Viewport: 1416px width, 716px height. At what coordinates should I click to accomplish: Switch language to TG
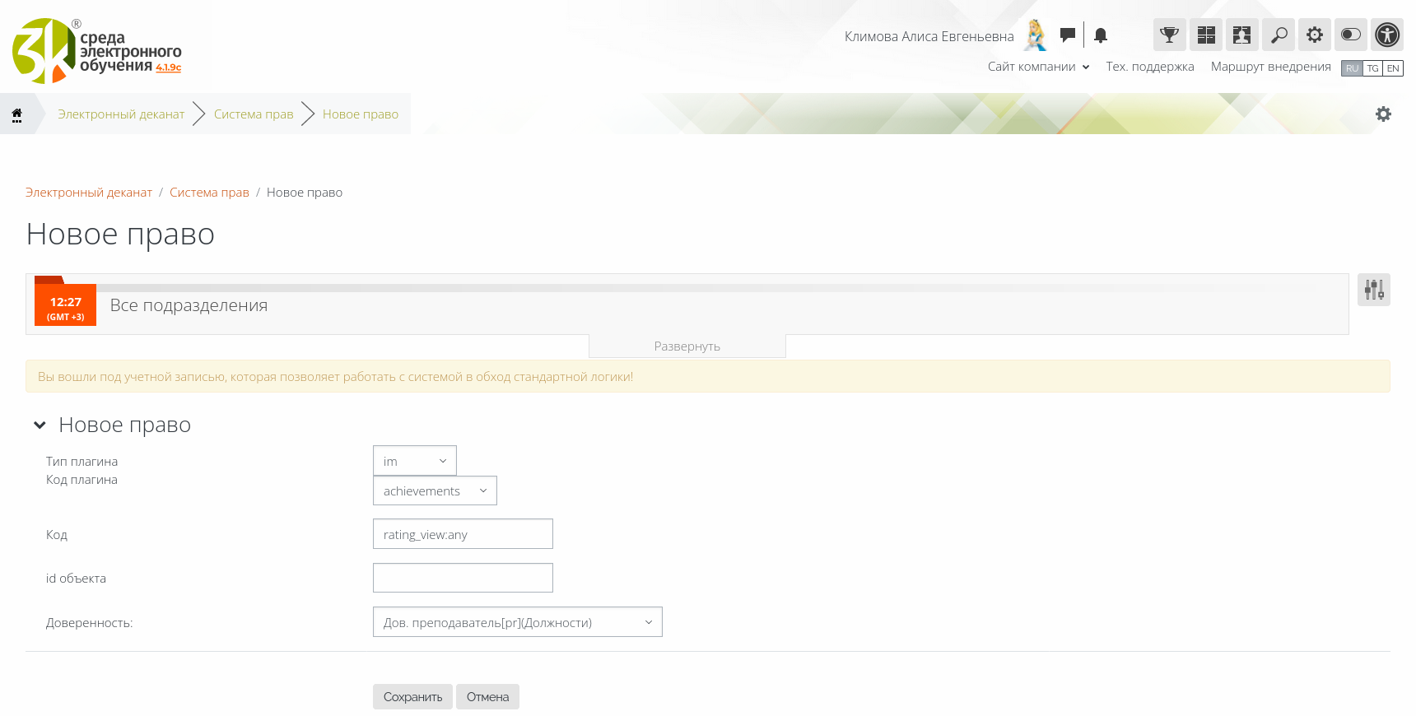(1372, 68)
